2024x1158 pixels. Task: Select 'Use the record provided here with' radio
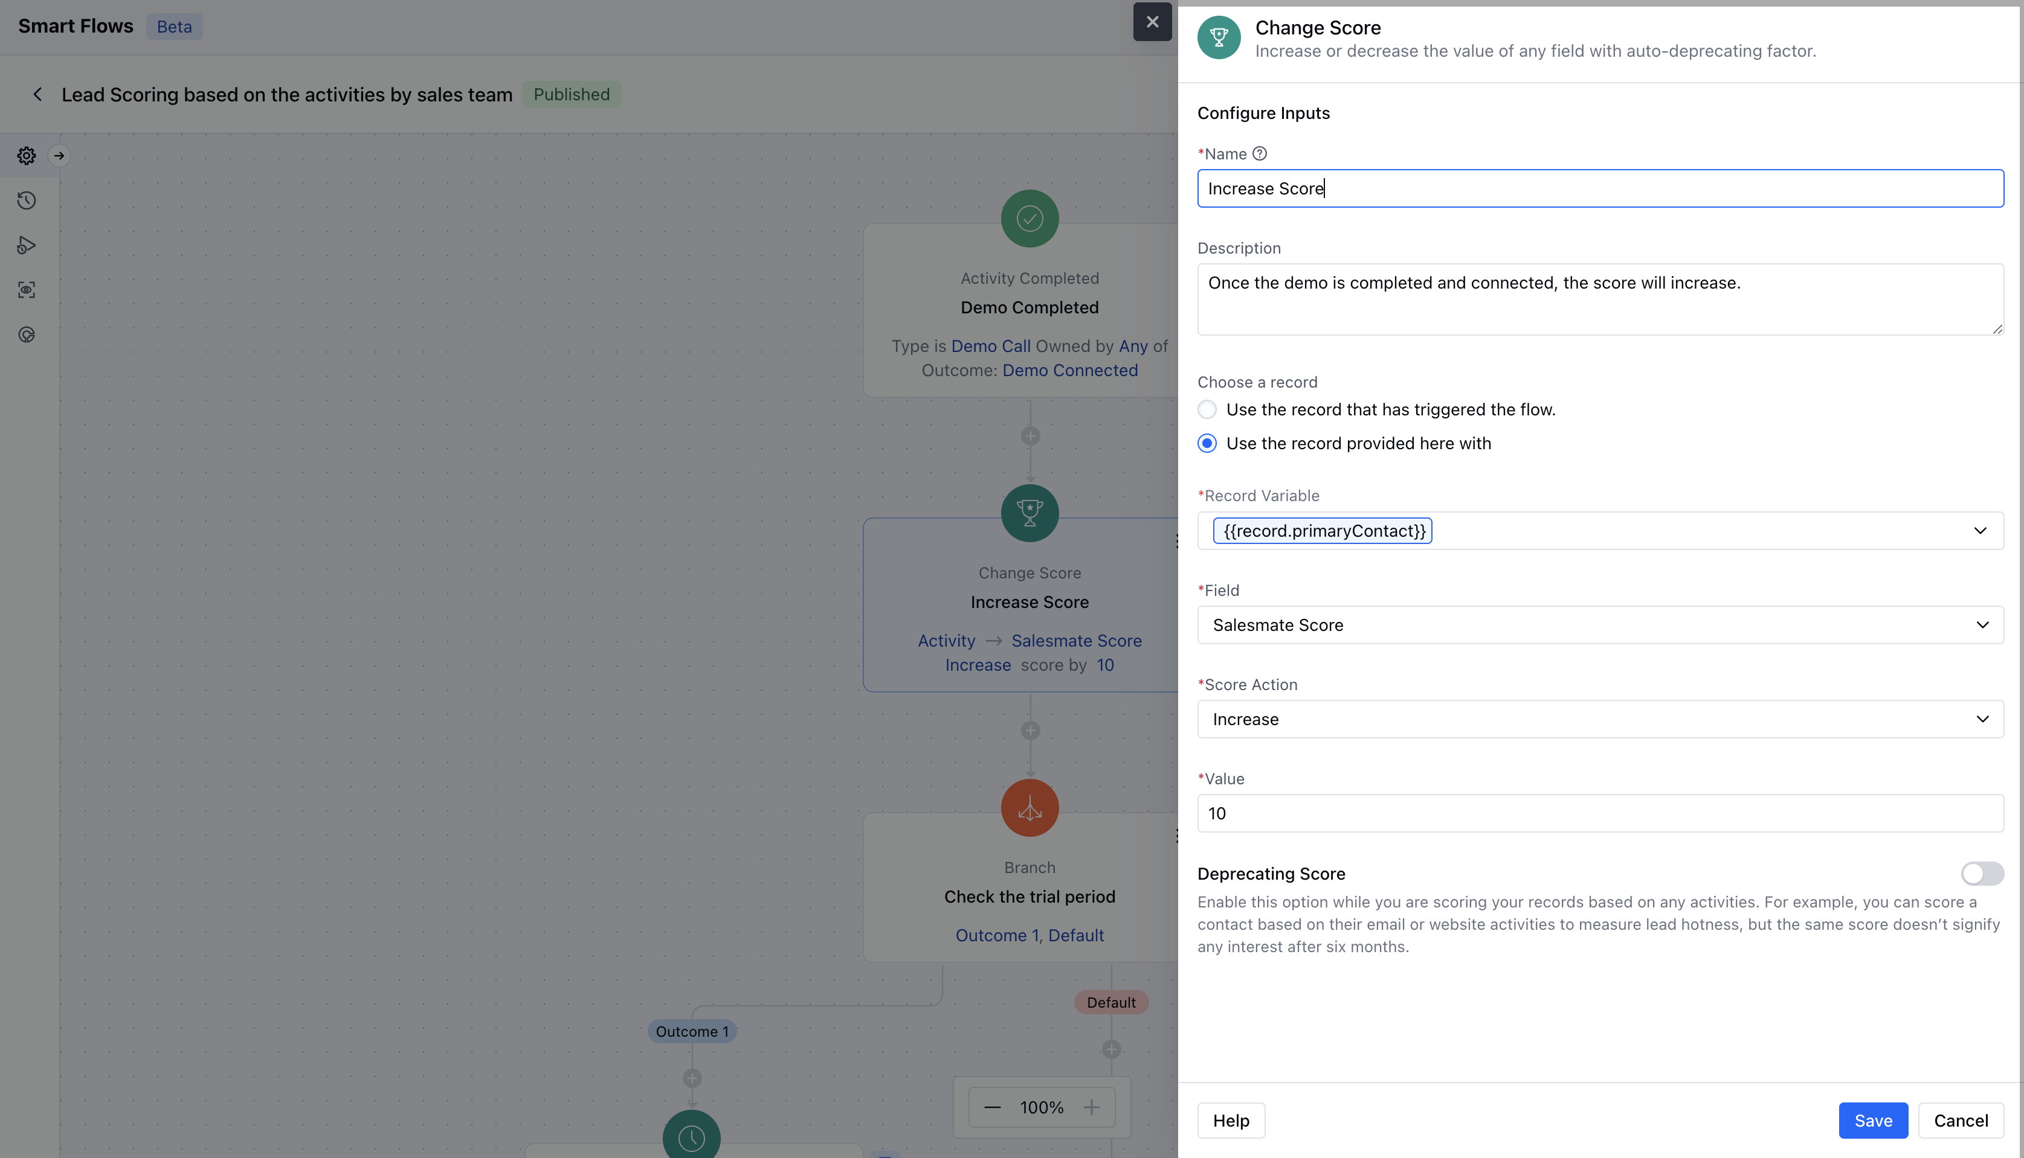pos(1207,444)
